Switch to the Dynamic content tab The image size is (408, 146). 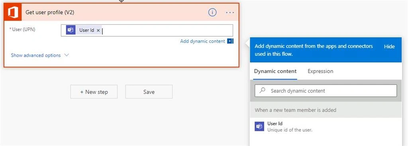pyautogui.click(x=275, y=71)
